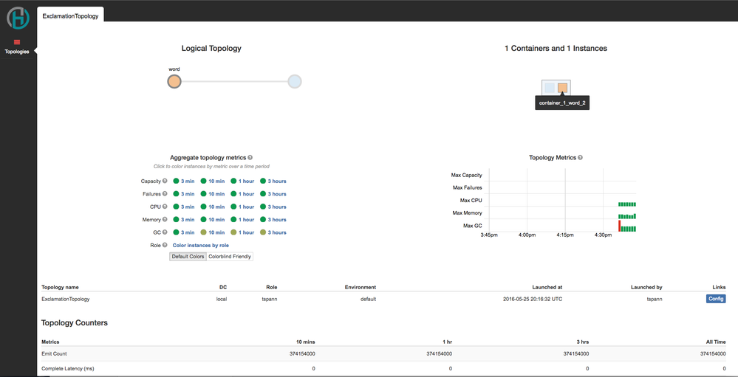Viewport: 738px width, 377px height.
Task: Click the Topology Counters heading
Action: pos(75,323)
